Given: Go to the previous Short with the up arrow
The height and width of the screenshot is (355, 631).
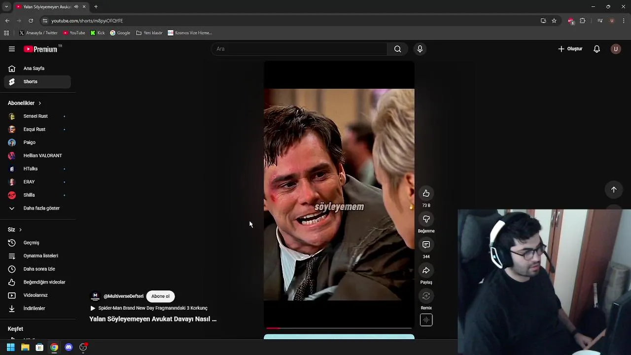Looking at the screenshot, I should (614, 190).
